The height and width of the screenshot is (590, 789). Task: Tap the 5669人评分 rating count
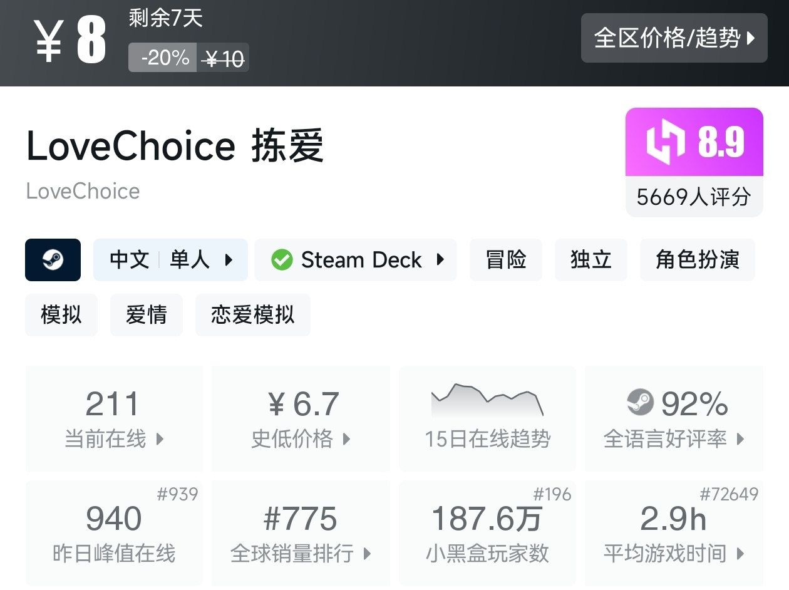tap(694, 197)
